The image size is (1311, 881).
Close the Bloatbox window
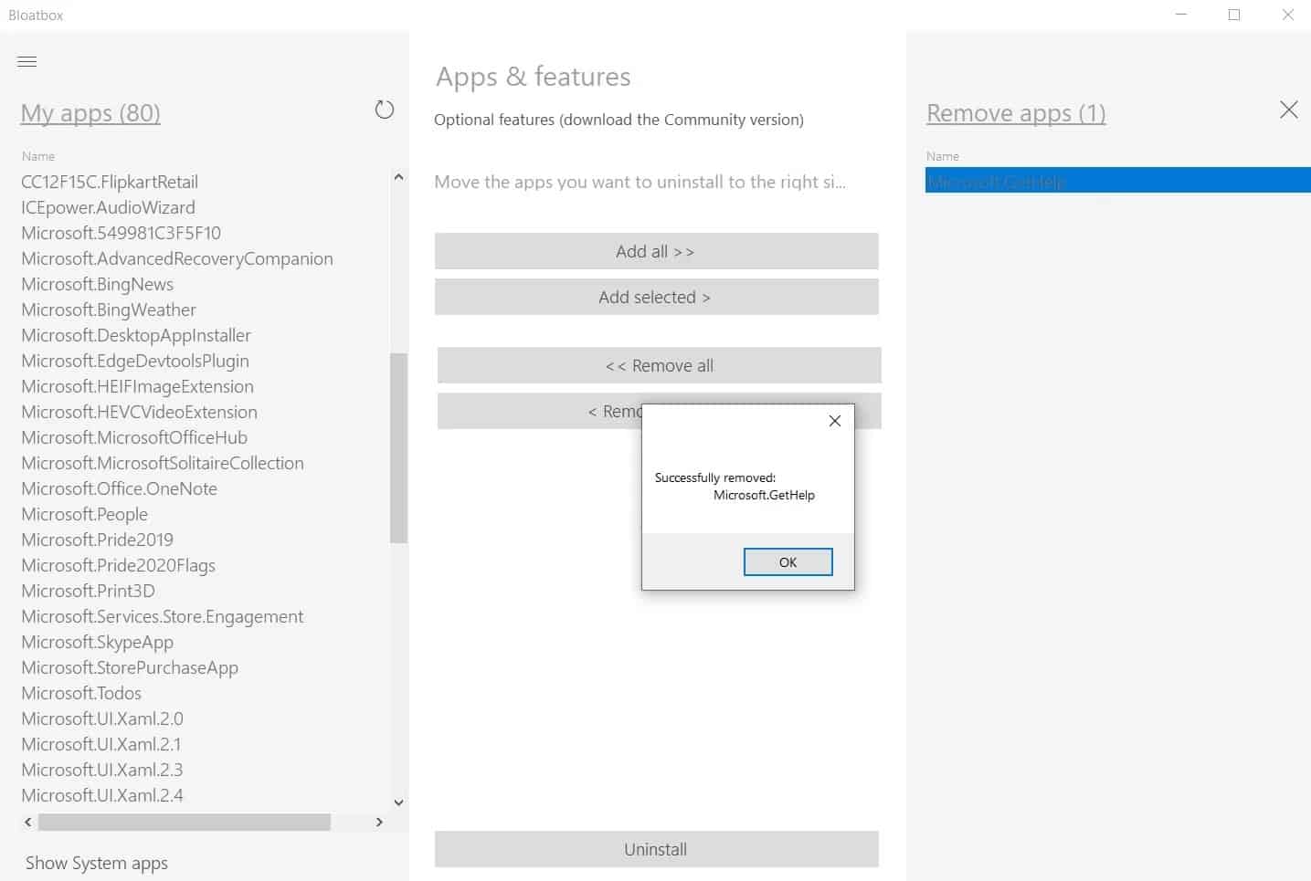tap(1287, 15)
